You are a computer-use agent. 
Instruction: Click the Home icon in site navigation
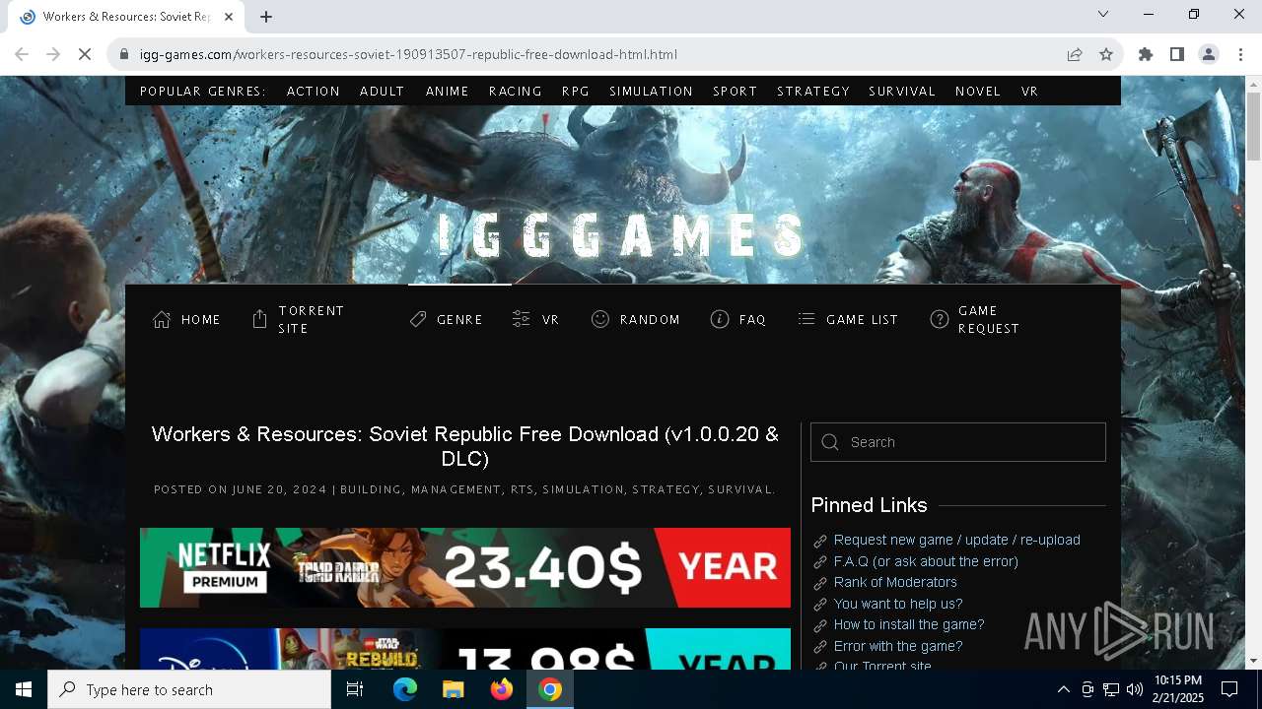162,319
